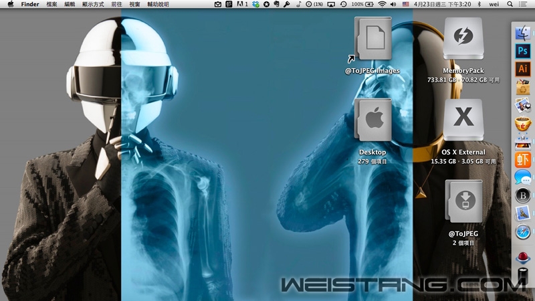Open the Apple menu
Image resolution: width=535 pixels, height=301 pixels.
click(x=11, y=4)
